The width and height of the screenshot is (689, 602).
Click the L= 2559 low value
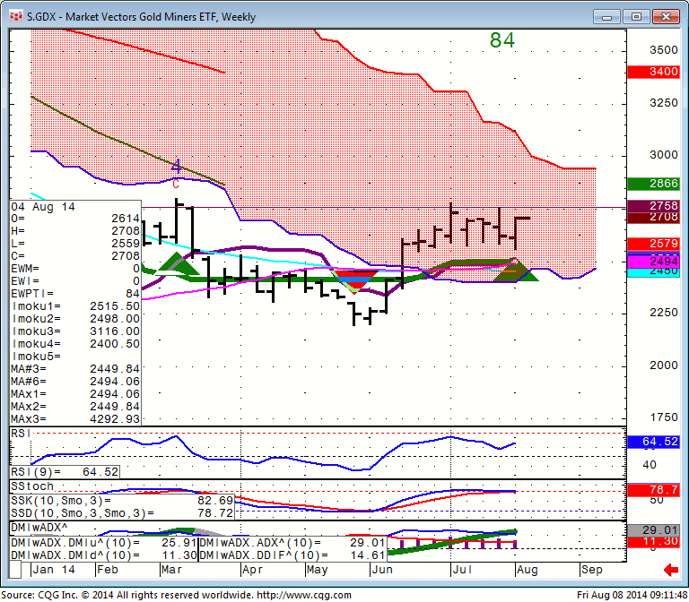click(75, 244)
